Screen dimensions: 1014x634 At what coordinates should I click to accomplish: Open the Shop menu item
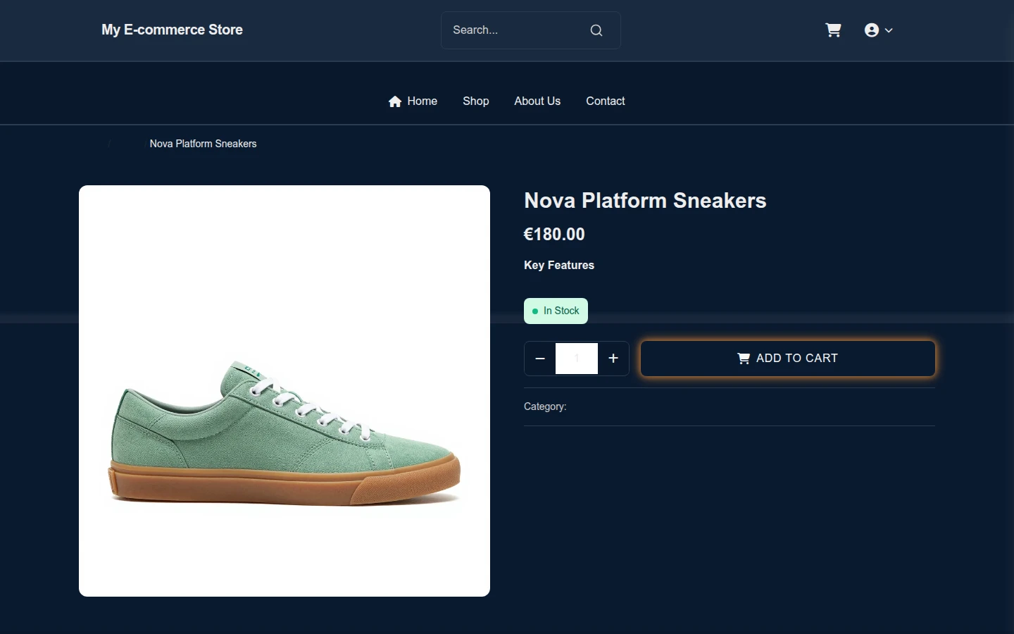(x=476, y=101)
